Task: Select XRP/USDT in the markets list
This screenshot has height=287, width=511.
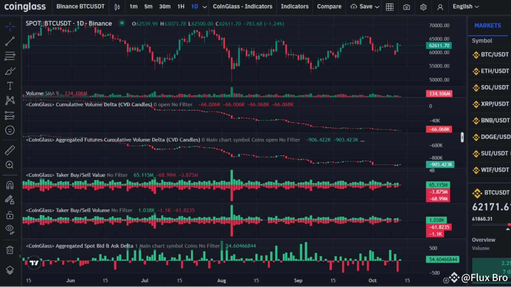Action: click(x=490, y=104)
